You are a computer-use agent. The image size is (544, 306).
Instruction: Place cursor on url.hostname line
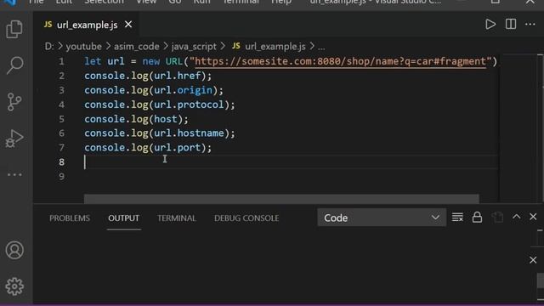click(x=160, y=133)
